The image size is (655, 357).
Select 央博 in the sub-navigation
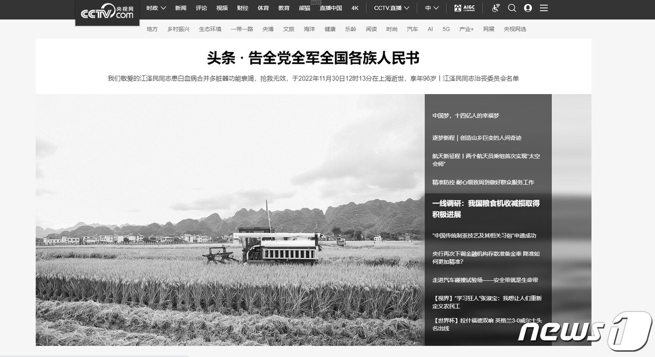(268, 29)
